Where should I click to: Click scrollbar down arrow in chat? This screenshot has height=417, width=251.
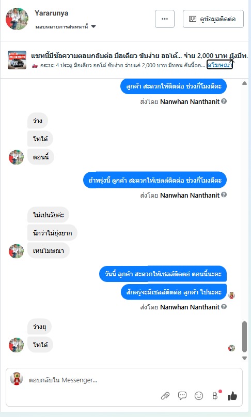[x=245, y=358]
